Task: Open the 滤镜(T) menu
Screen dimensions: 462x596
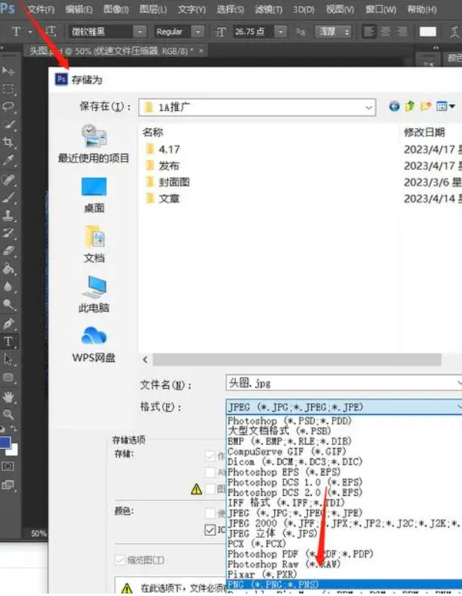Action: (269, 9)
